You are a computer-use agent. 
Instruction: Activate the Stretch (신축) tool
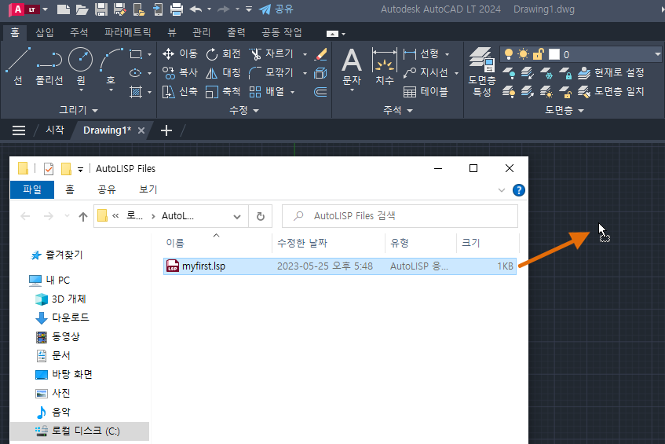180,91
